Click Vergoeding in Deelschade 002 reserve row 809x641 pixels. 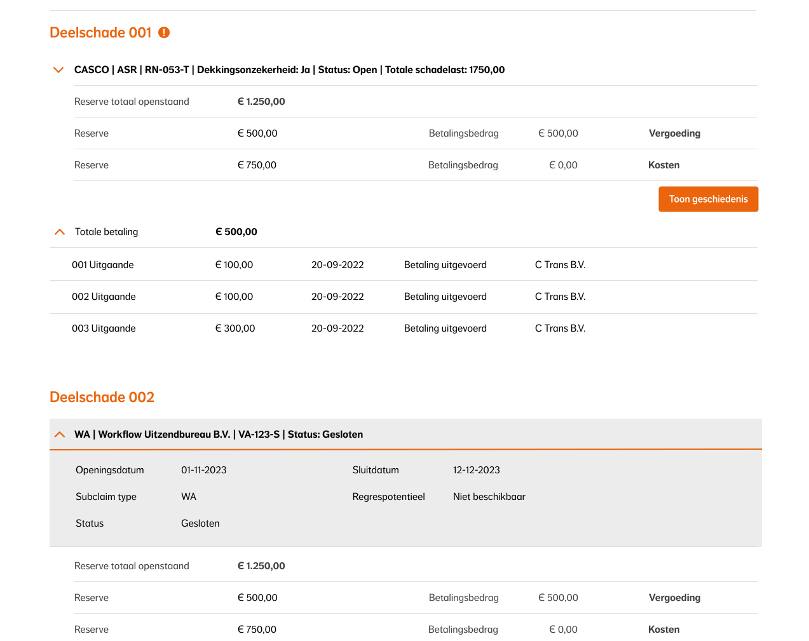(674, 598)
